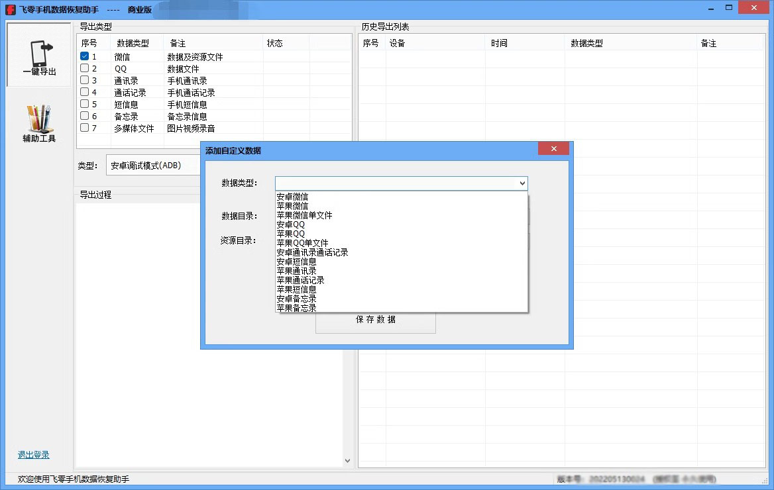This screenshot has width=774, height=490.
Task: Click the 退出登录 link
Action: (34, 455)
